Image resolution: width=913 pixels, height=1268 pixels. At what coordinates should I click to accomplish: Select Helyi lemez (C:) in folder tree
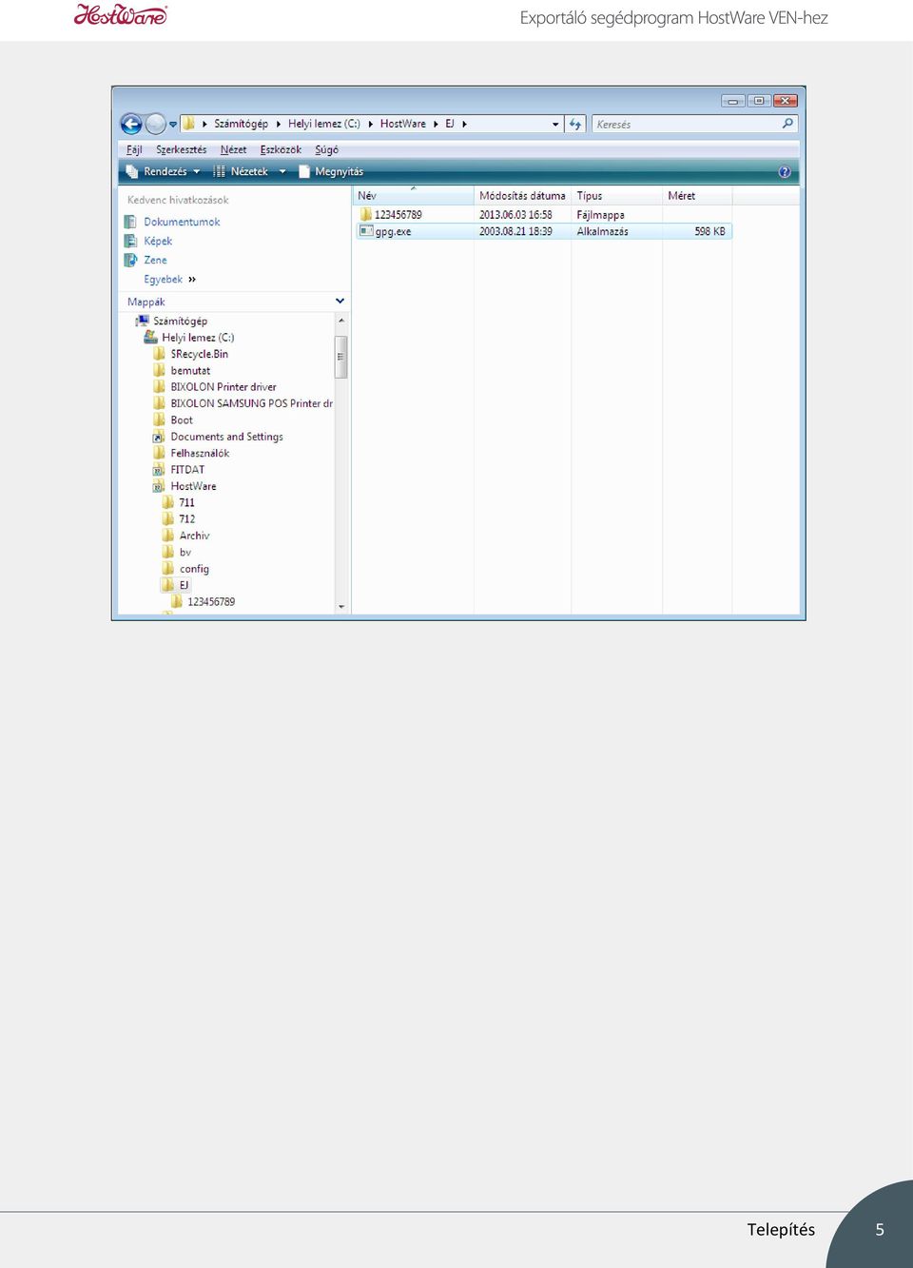(x=198, y=338)
